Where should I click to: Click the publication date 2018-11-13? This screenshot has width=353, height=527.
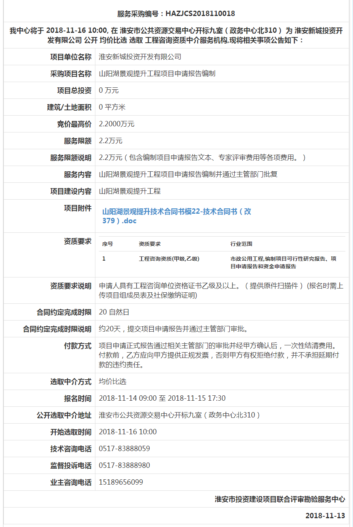(325, 516)
